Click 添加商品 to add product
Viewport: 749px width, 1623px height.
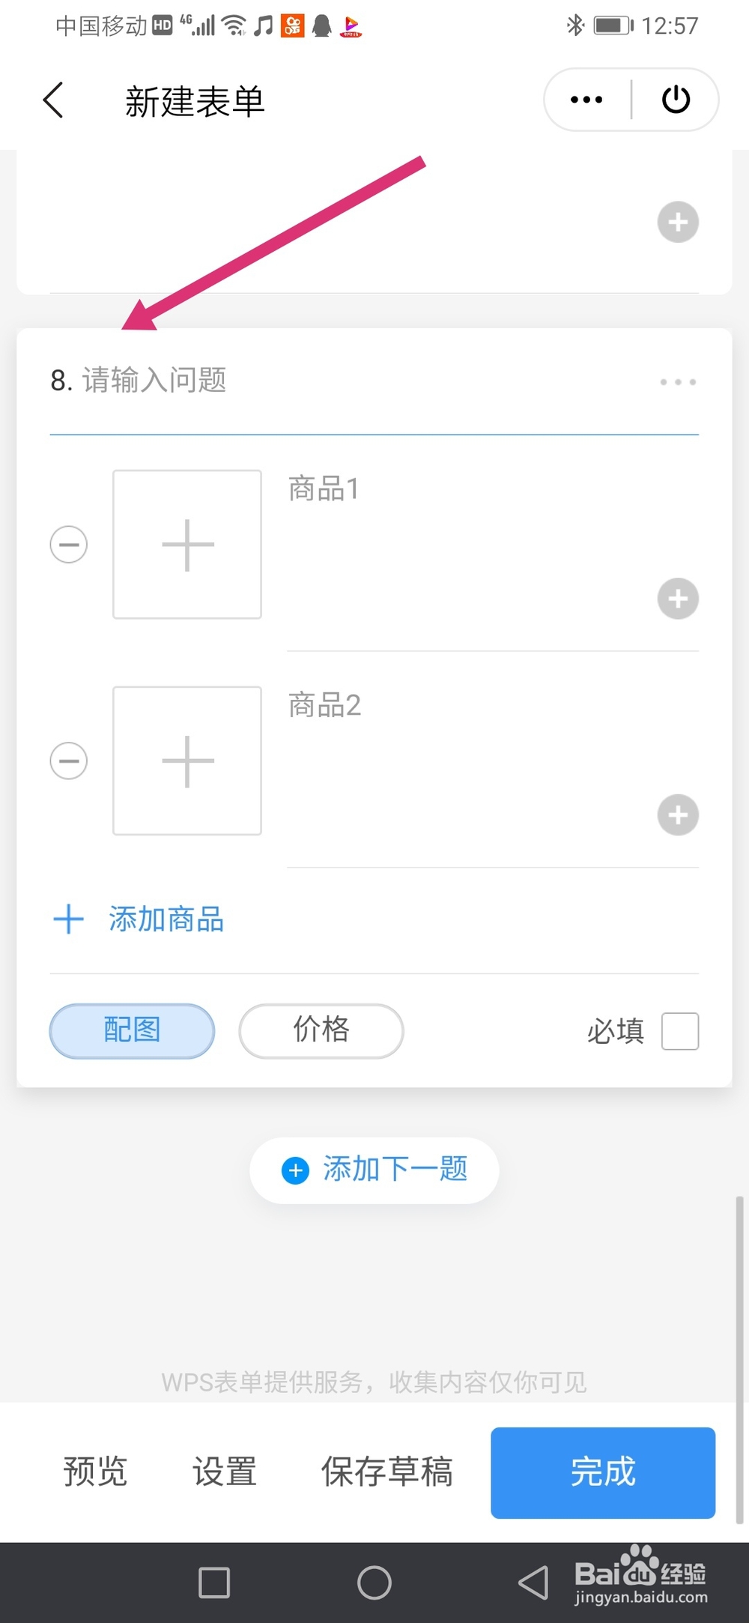point(139,919)
